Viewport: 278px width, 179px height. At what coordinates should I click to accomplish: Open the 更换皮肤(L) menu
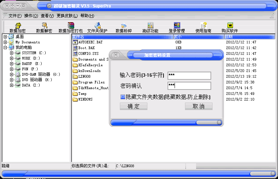tap(67, 16)
